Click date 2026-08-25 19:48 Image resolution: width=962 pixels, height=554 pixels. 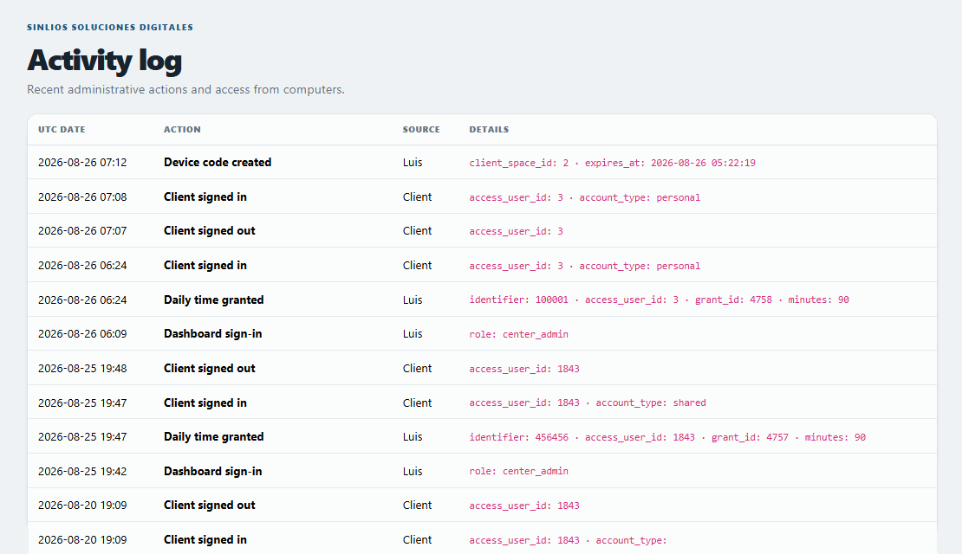[82, 368]
